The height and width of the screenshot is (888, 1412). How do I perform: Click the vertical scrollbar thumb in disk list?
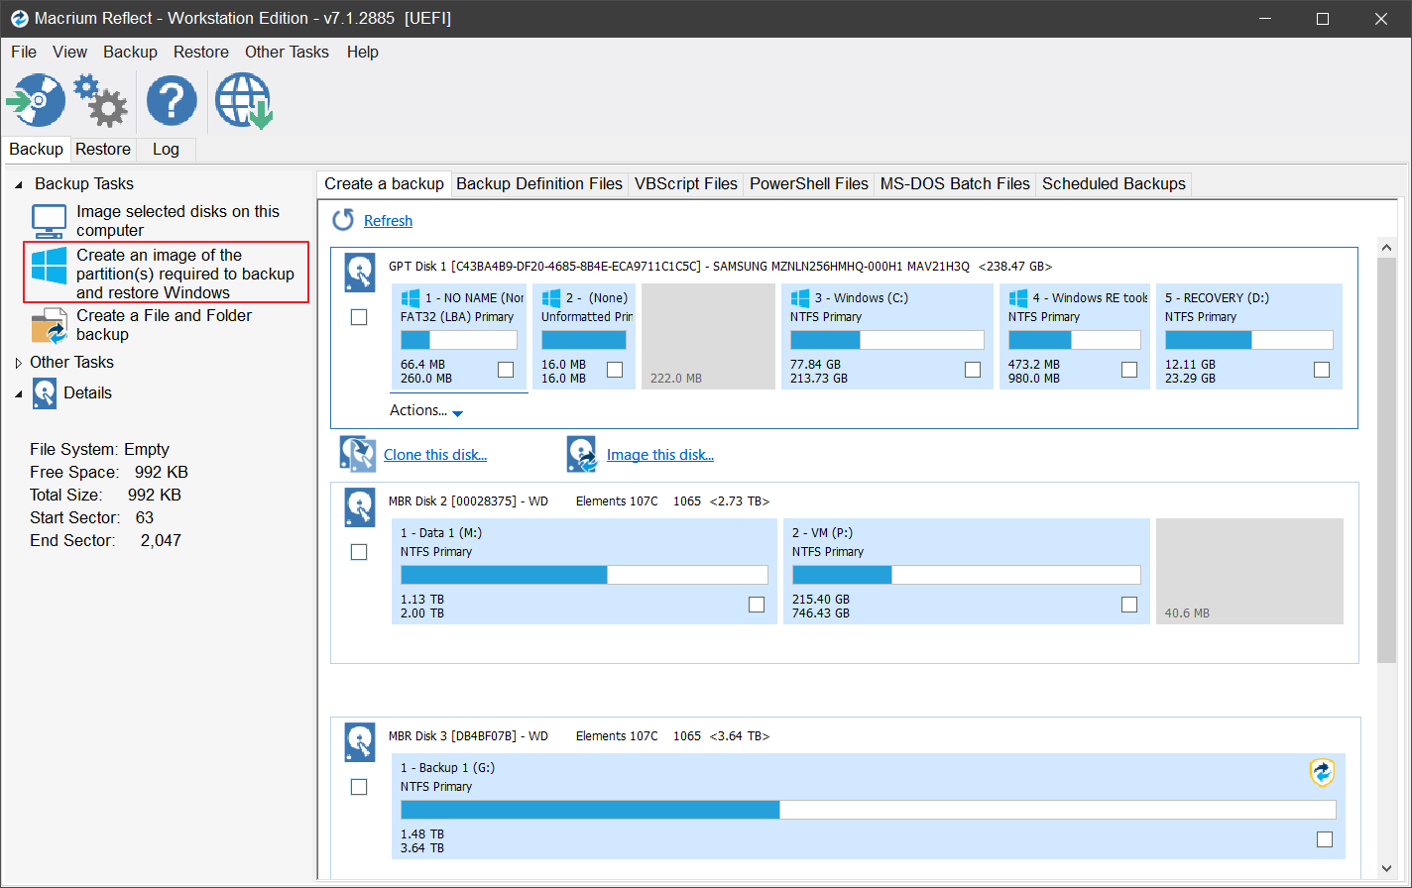[1386, 459]
